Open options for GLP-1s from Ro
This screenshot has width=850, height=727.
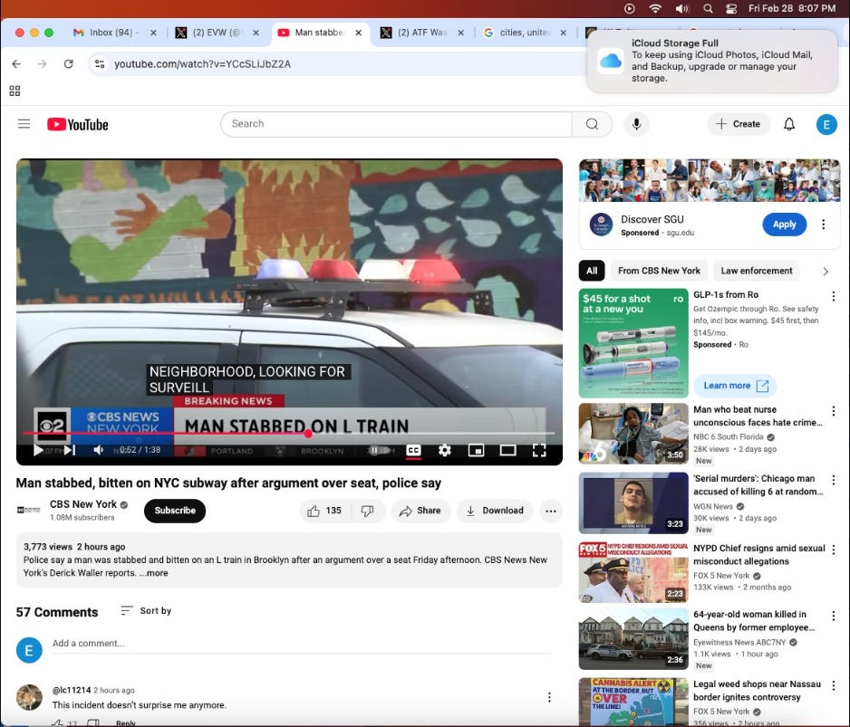click(833, 296)
